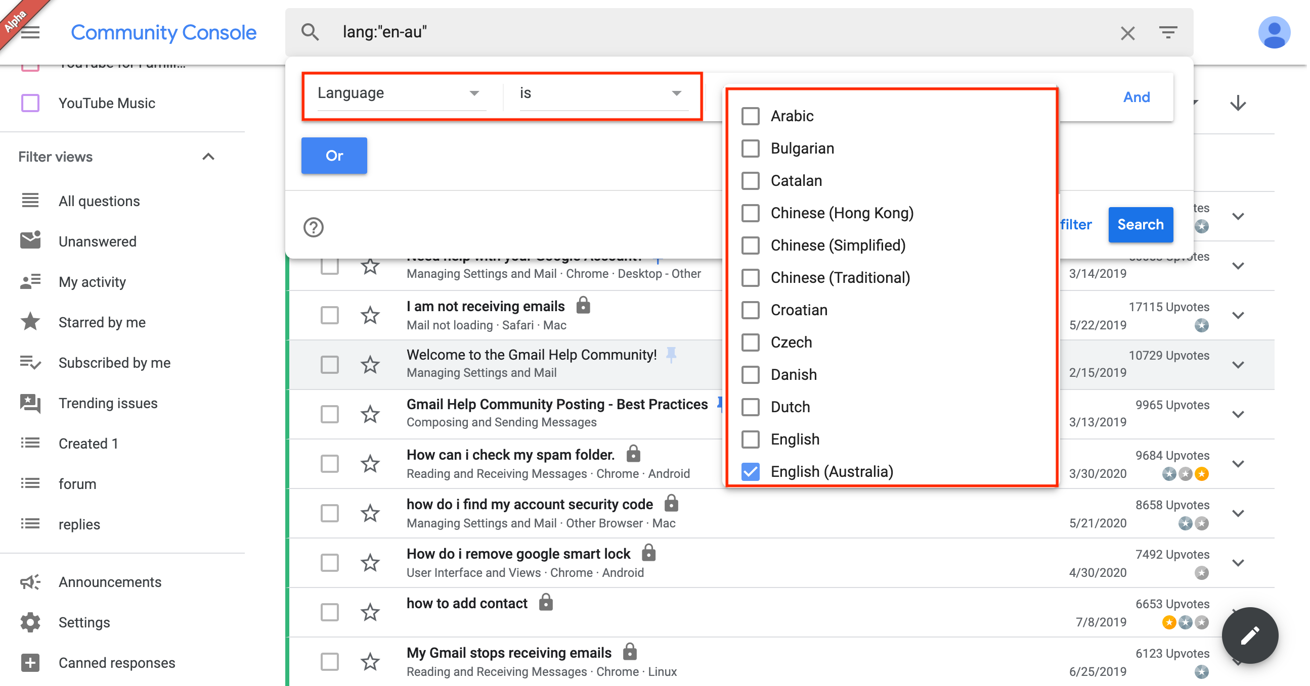
Task: Click the sort direction down arrow
Action: (1238, 103)
